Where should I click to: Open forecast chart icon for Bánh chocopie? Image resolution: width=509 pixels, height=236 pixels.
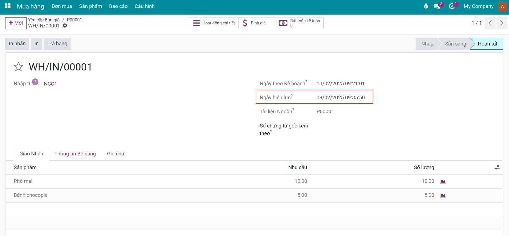[443, 195]
